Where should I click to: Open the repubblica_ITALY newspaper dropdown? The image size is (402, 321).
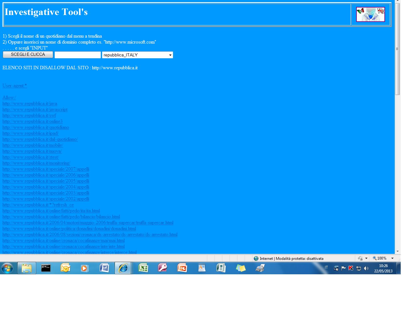tap(138, 55)
